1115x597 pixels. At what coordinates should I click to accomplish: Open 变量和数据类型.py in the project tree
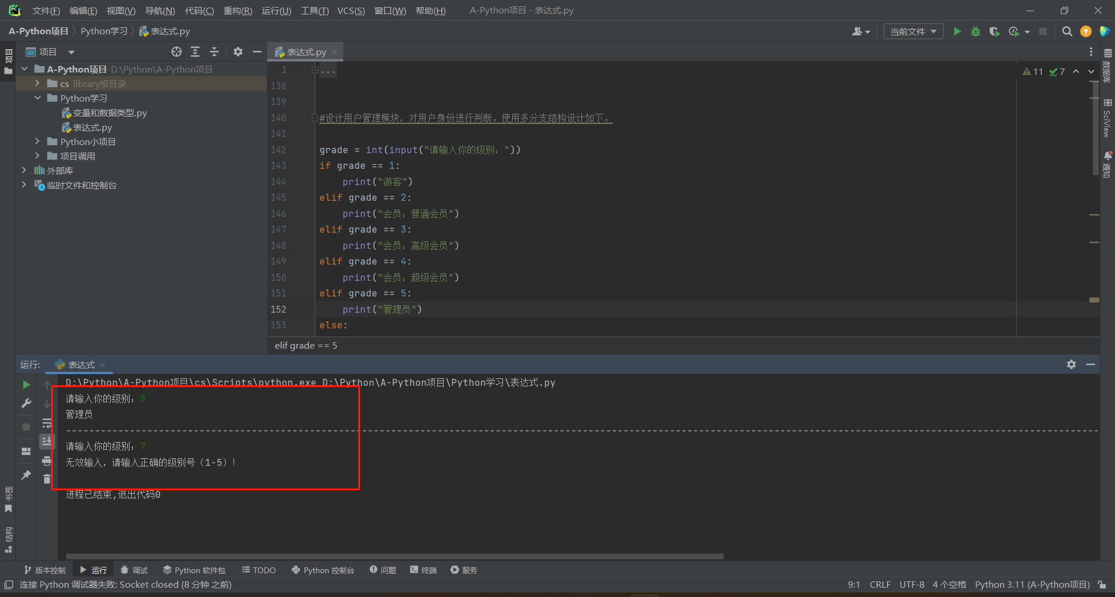coord(109,113)
